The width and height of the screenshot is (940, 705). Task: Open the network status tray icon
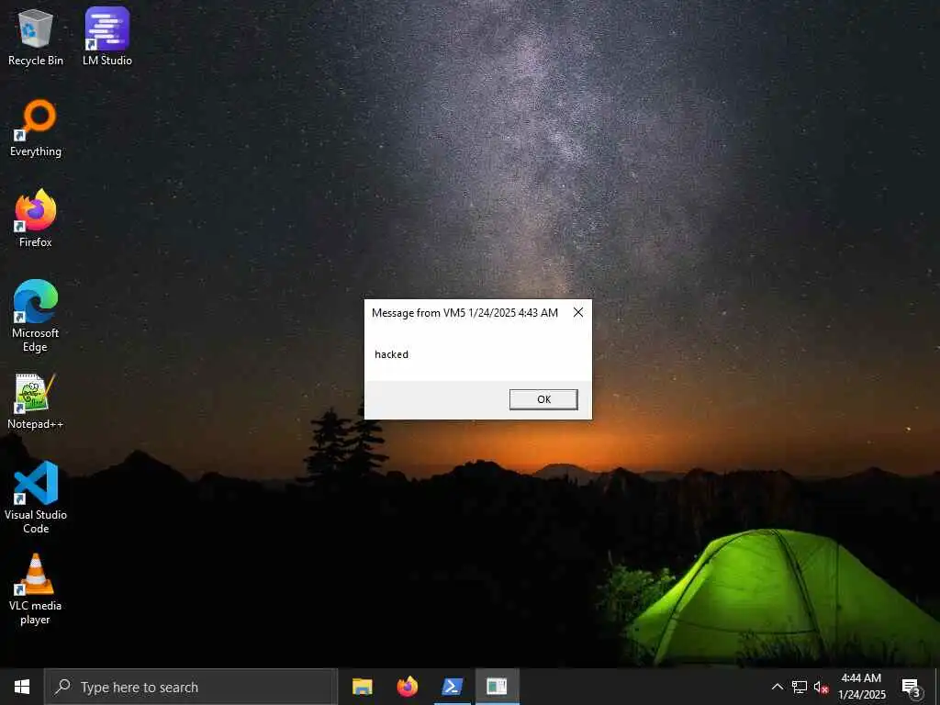pyautogui.click(x=800, y=687)
